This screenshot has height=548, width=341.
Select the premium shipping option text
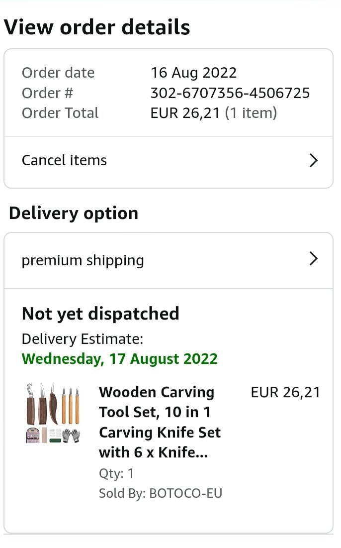[83, 260]
